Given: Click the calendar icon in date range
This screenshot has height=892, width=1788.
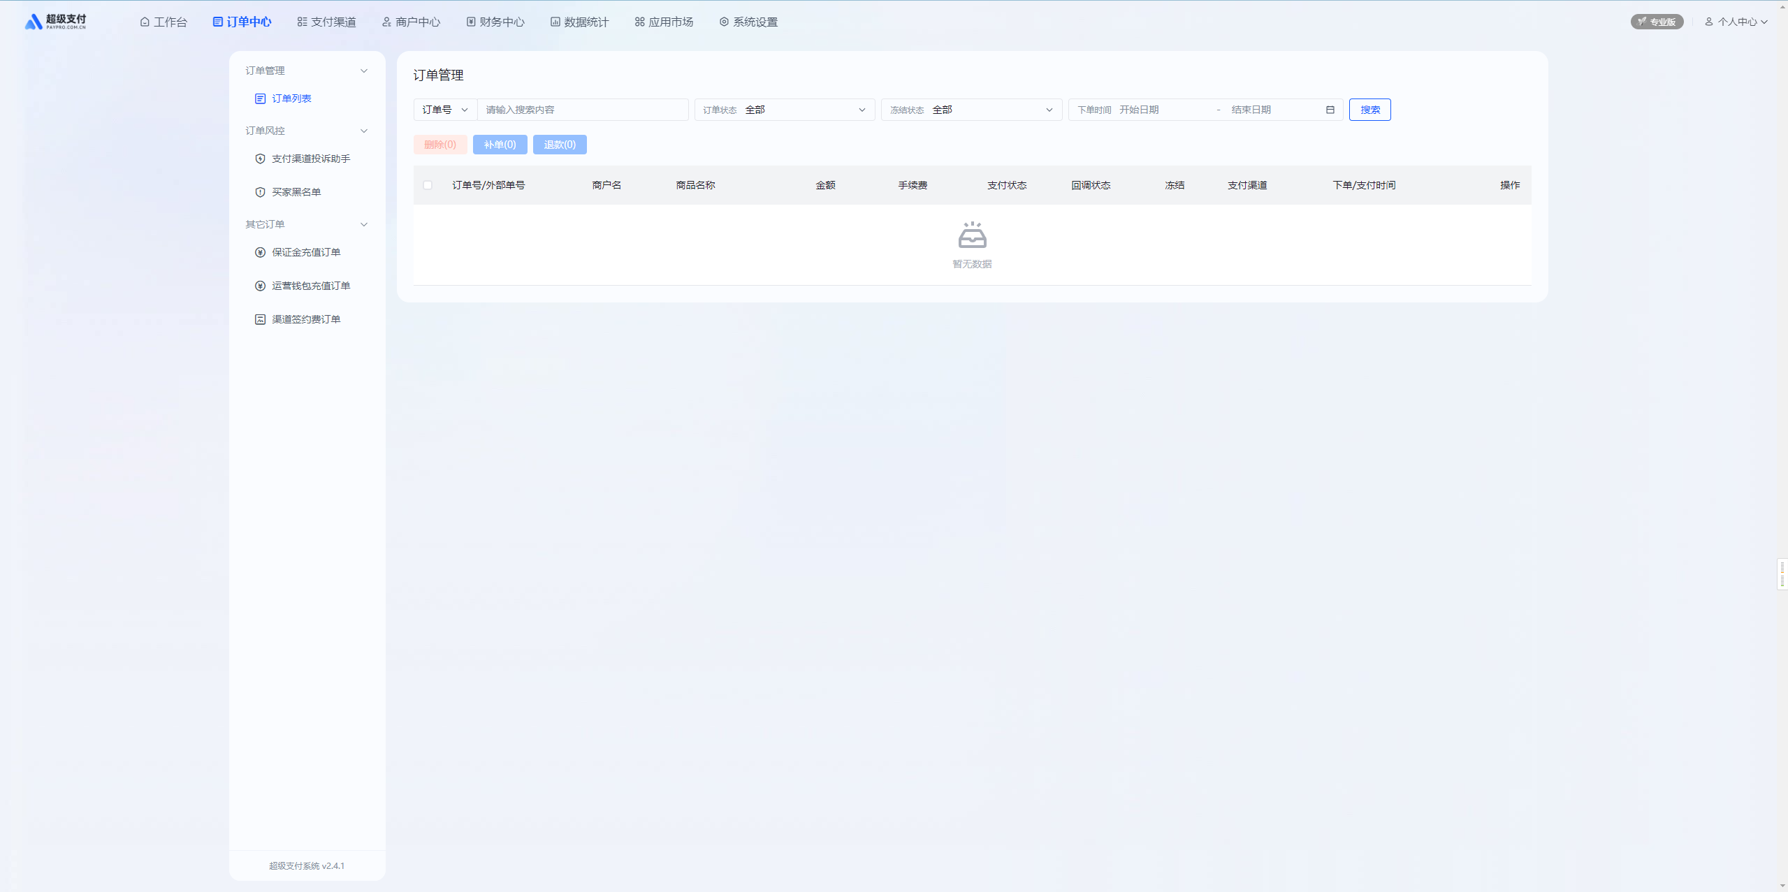Looking at the screenshot, I should pyautogui.click(x=1330, y=110).
